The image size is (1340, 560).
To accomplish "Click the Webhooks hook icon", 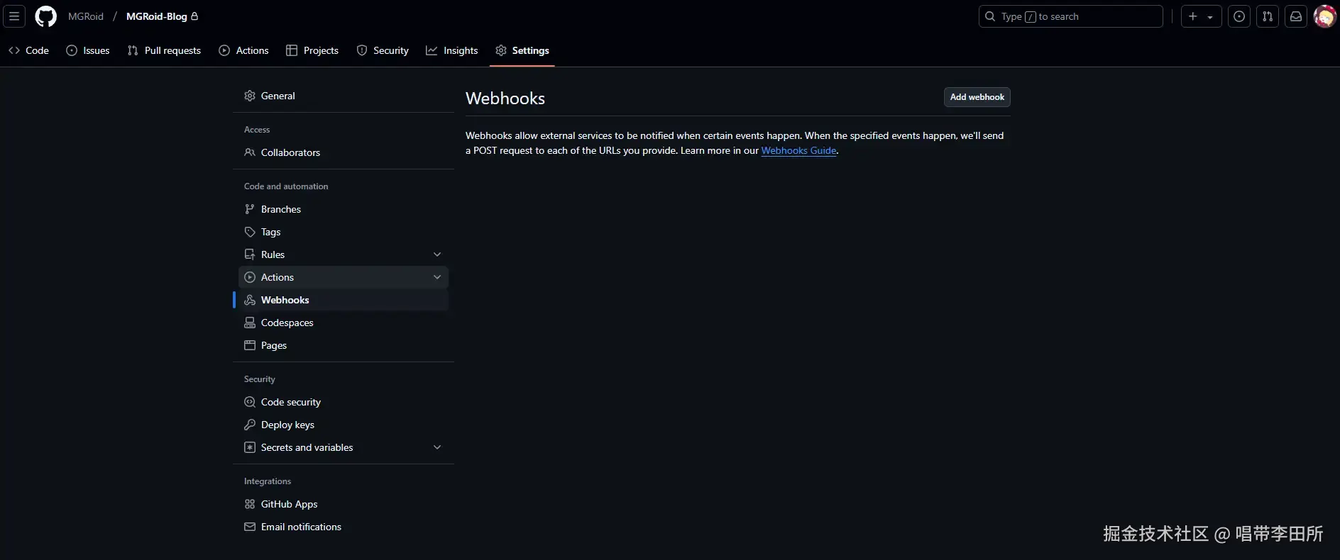I will pos(250,300).
